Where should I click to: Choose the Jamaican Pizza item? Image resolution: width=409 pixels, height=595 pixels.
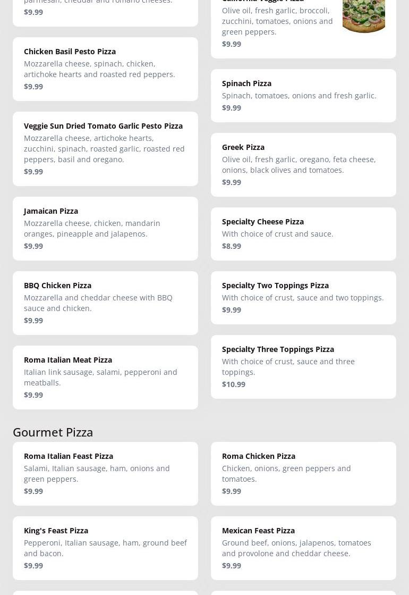click(x=51, y=211)
